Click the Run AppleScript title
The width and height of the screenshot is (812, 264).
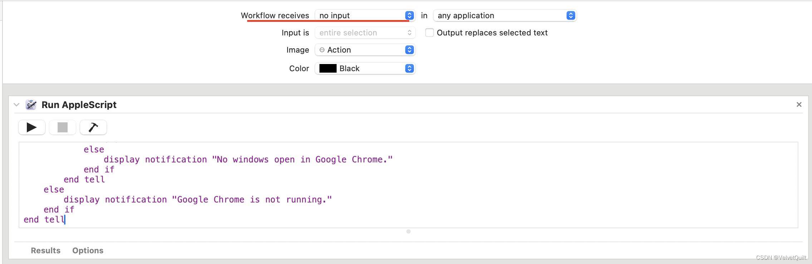(79, 105)
